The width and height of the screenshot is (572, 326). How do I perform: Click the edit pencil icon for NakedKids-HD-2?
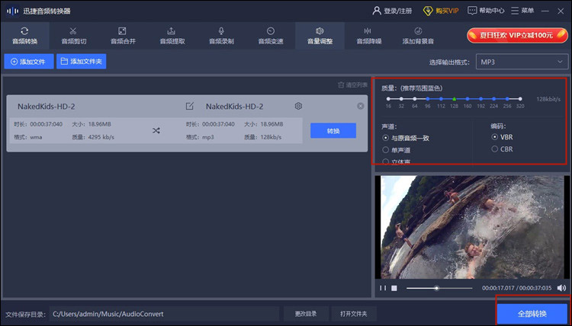coord(189,106)
